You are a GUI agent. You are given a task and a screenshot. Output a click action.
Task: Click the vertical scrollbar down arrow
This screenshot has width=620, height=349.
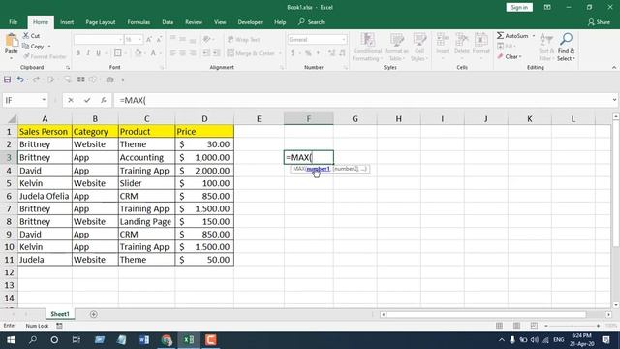click(x=616, y=305)
